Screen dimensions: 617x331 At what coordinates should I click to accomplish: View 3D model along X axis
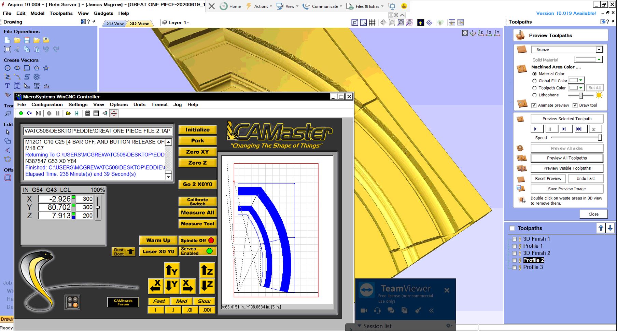coord(489,33)
